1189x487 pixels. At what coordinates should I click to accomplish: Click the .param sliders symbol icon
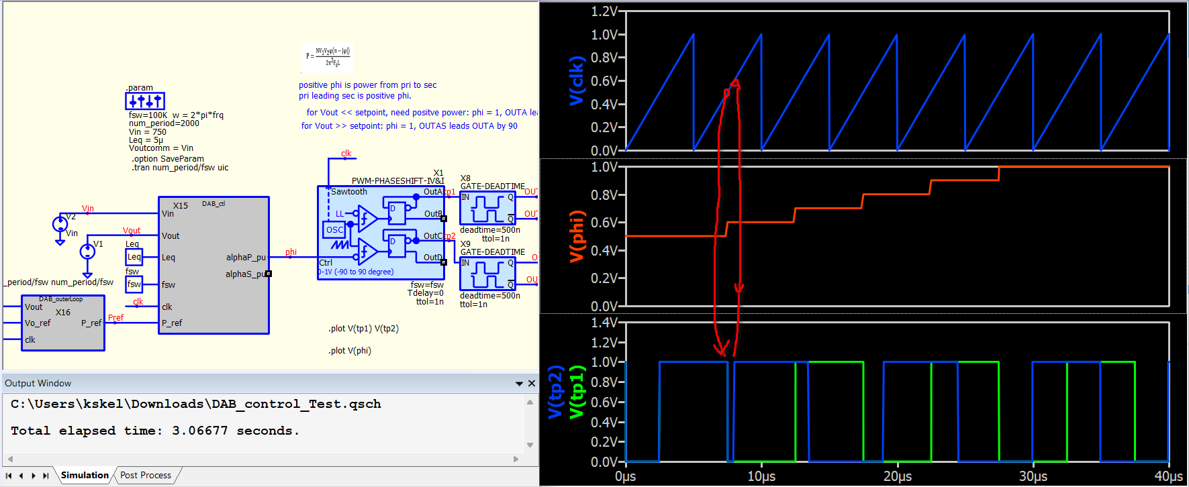tap(145, 101)
